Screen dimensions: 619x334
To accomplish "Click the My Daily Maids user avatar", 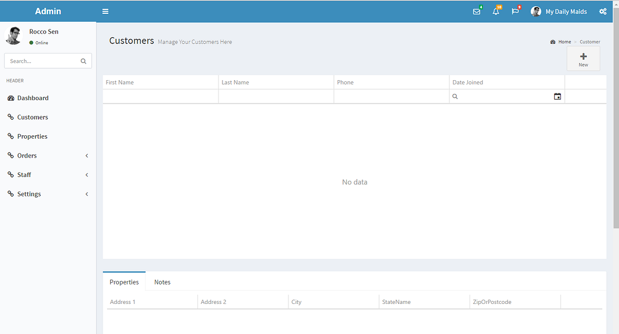I will point(536,12).
